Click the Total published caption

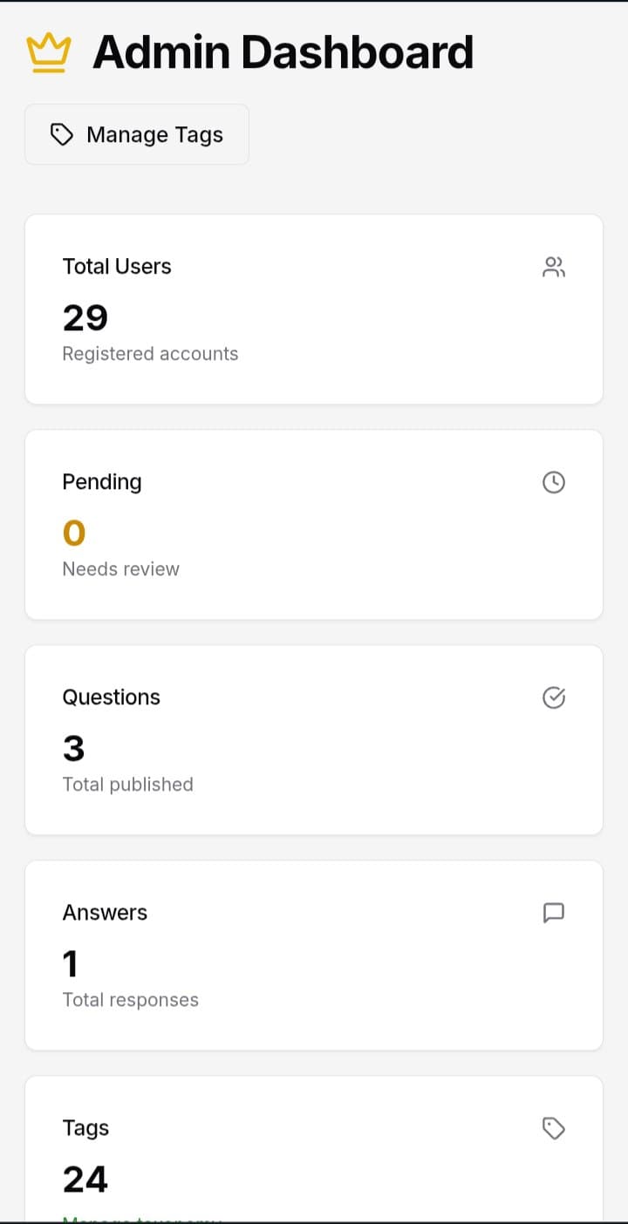[128, 785]
